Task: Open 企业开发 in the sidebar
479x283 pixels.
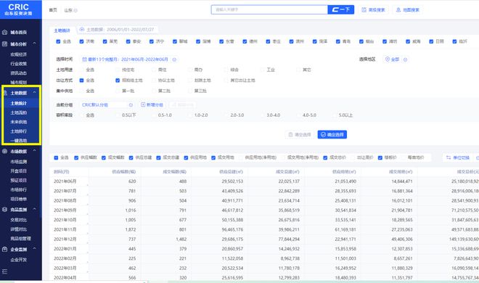Action: point(19,260)
